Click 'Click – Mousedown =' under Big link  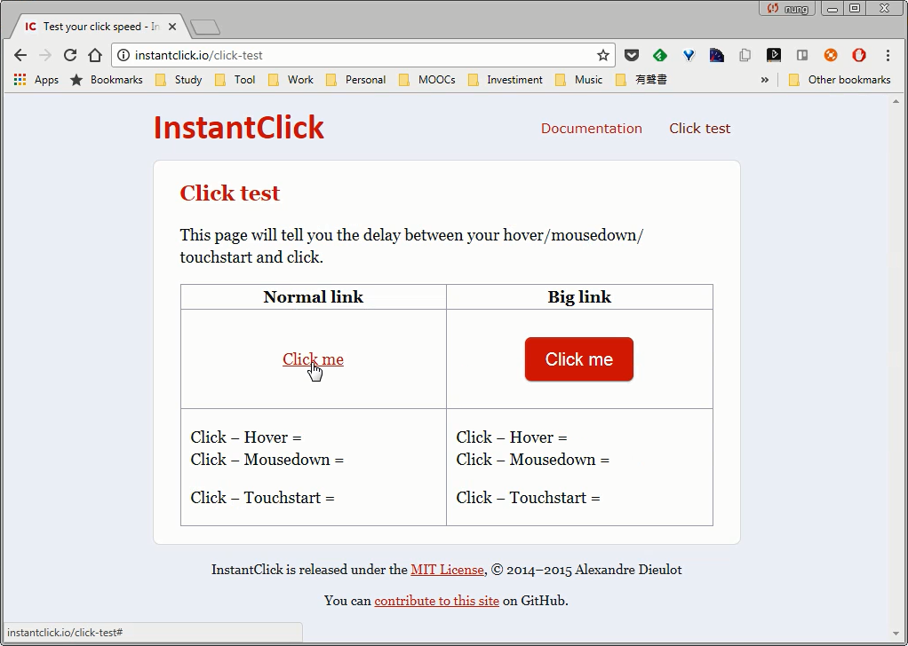point(533,460)
